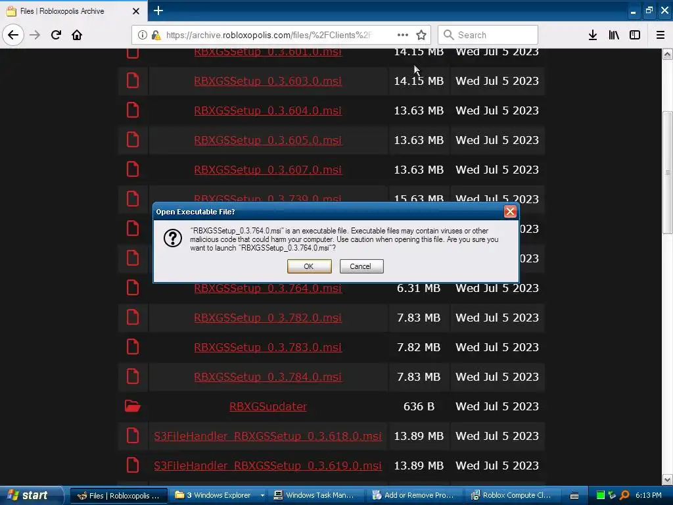Close the Files | Robloxopolis Archive tab

pos(136,11)
